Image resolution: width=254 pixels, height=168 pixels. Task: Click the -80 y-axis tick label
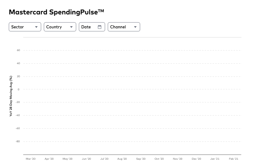[x=18, y=141]
